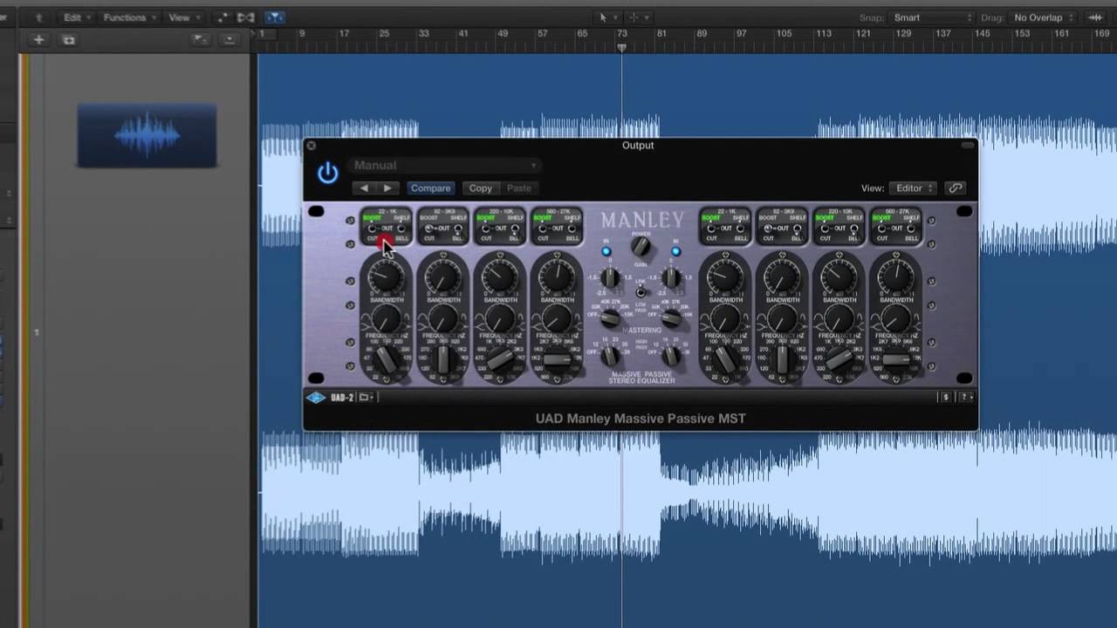Open the left-click pointer tool dropdown
1117x628 pixels.
coord(606,17)
